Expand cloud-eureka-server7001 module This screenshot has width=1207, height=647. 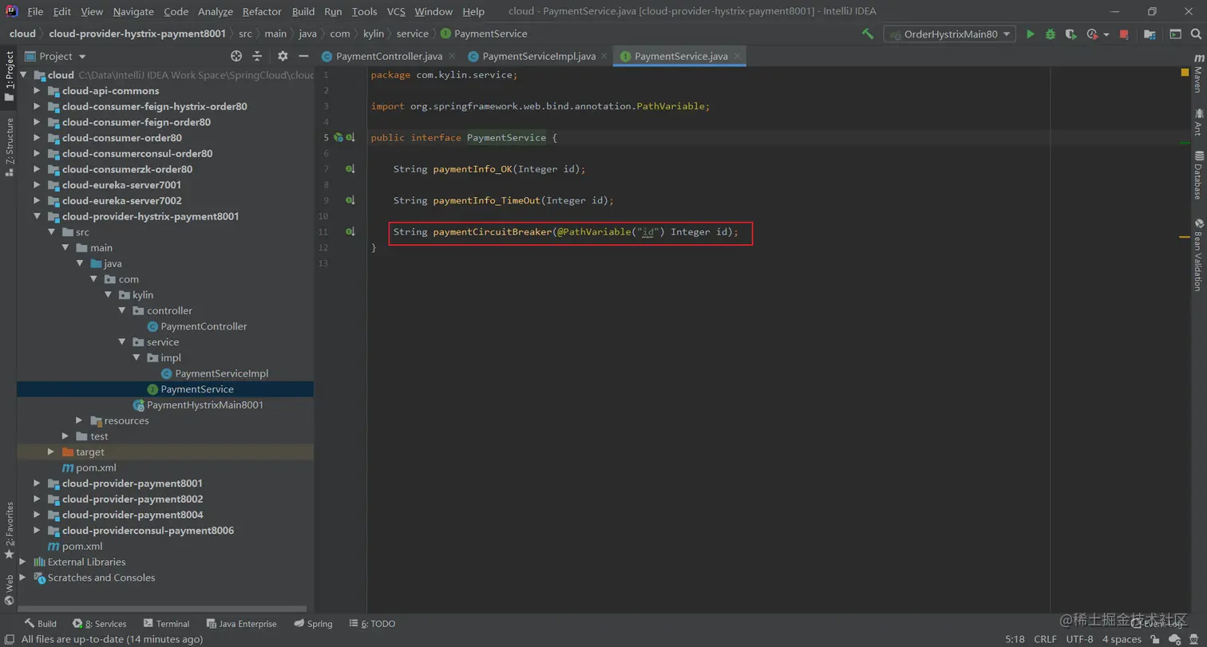(x=37, y=185)
